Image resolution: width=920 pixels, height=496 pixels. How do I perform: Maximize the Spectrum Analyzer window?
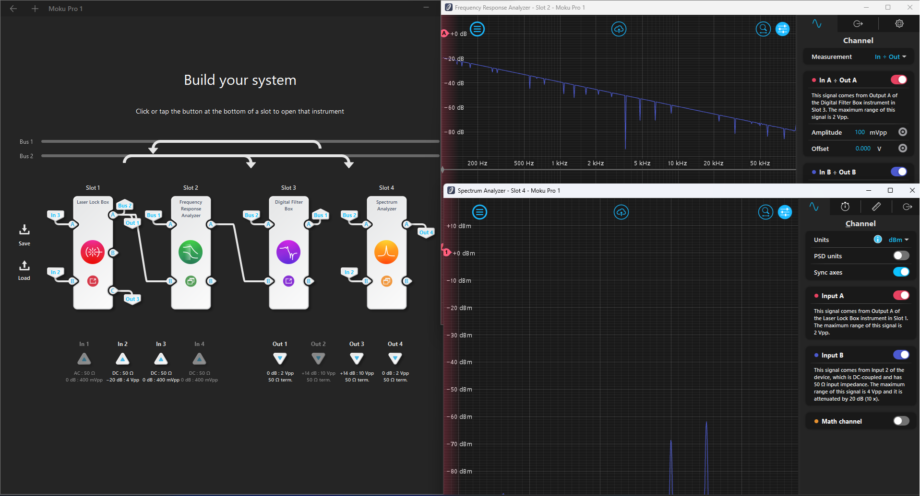click(890, 190)
